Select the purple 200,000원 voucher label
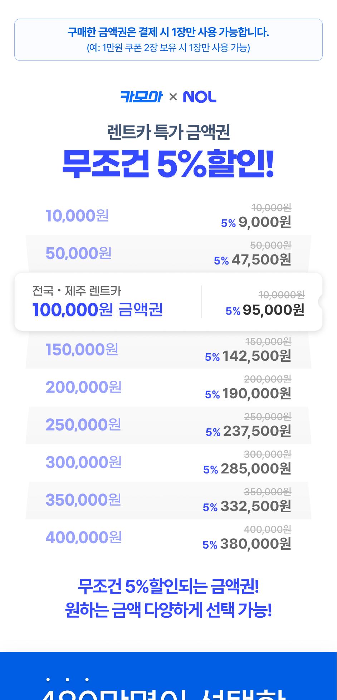Viewport: 337px width, 700px height. 84,387
